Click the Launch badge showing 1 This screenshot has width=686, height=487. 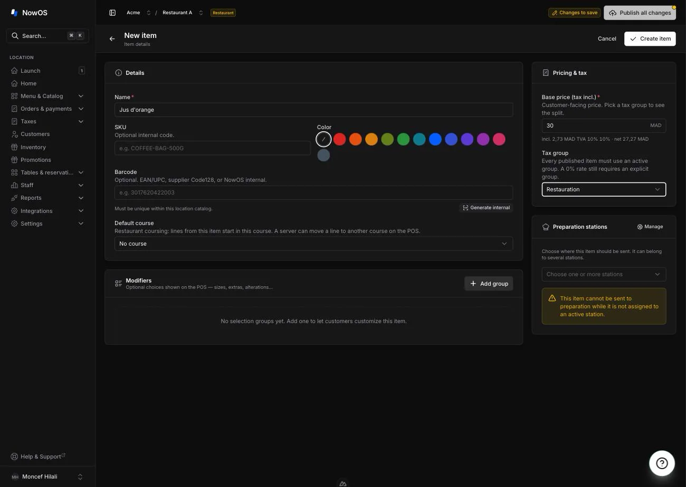click(82, 71)
